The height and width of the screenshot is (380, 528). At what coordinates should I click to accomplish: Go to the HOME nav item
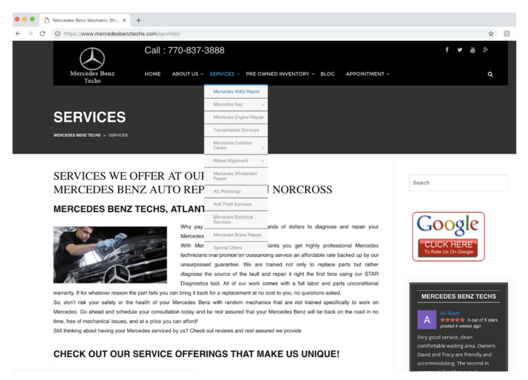[x=153, y=74]
